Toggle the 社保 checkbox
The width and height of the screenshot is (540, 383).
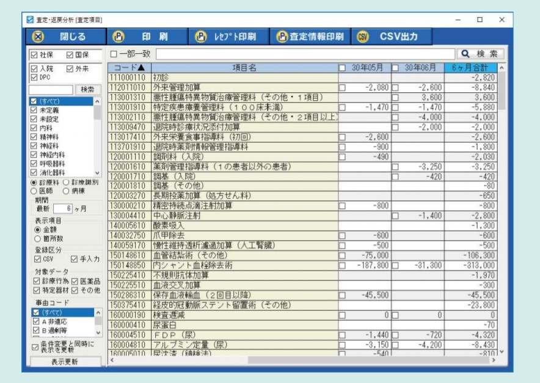coord(34,55)
